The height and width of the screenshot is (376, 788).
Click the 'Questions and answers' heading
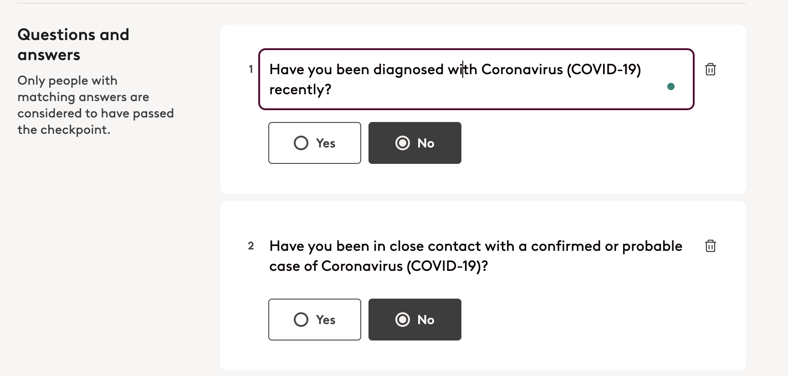pos(73,45)
